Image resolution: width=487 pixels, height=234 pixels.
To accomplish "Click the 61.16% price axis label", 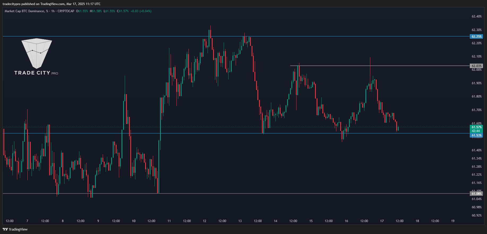I will click(x=477, y=183).
